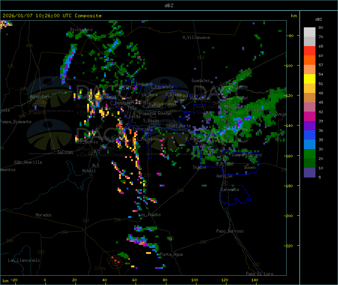Screen dimensions: 338x285
Task: Click the orange 60 dBZ legend swatch
Action: coord(309,60)
